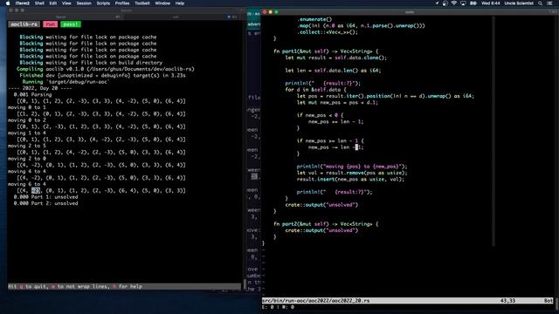Click the 'moving 2 to 5' line
This screenshot has width=559, height=314.
[27, 146]
